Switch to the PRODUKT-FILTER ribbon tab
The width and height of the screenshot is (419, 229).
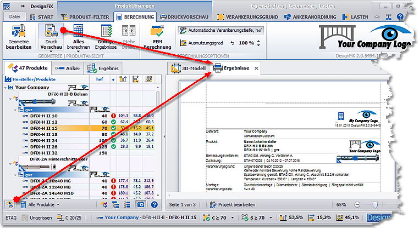[x=85, y=17]
